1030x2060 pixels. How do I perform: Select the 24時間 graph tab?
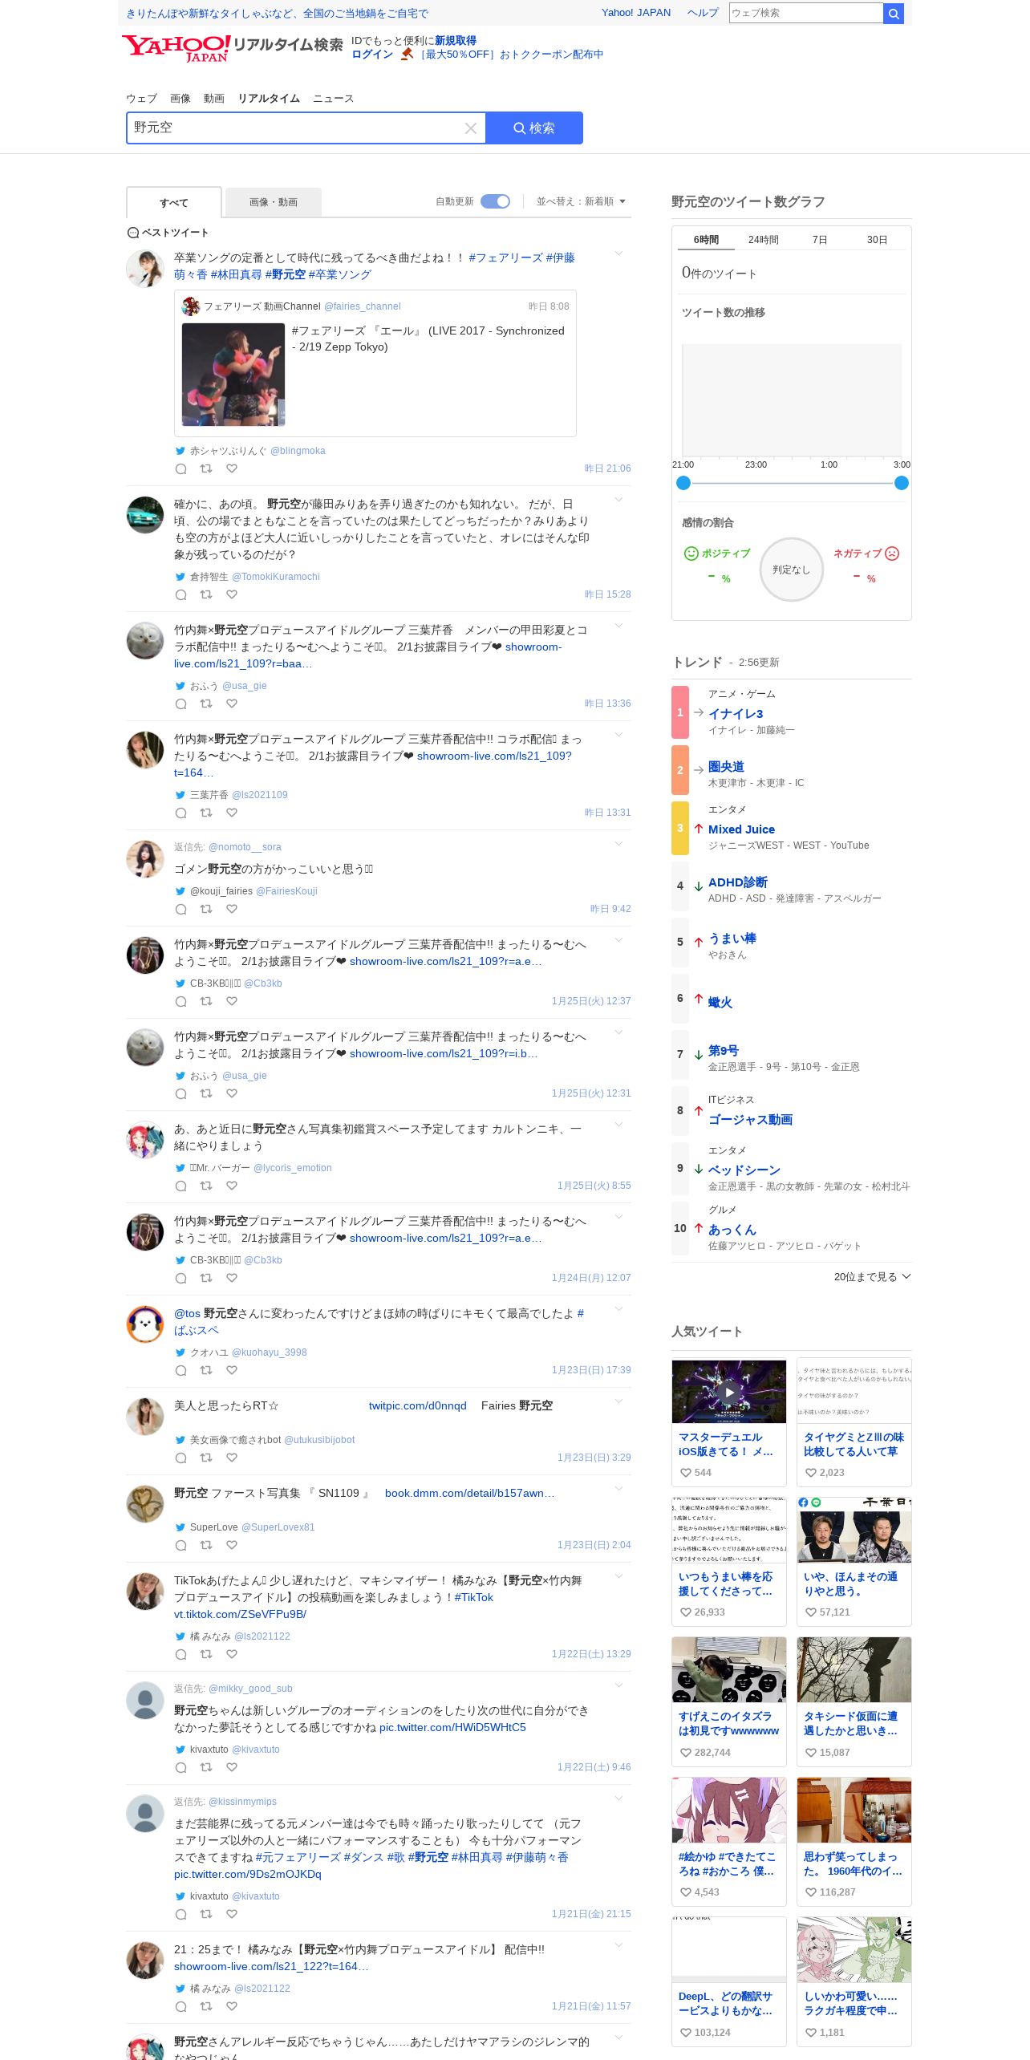click(764, 240)
